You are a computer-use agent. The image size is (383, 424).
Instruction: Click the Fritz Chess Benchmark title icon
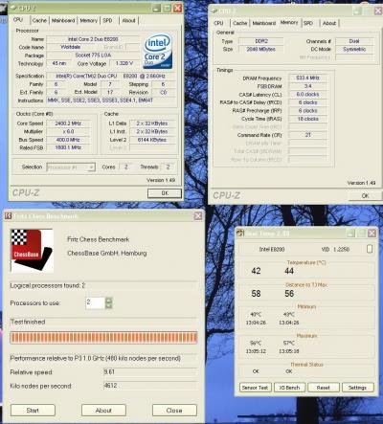8,215
